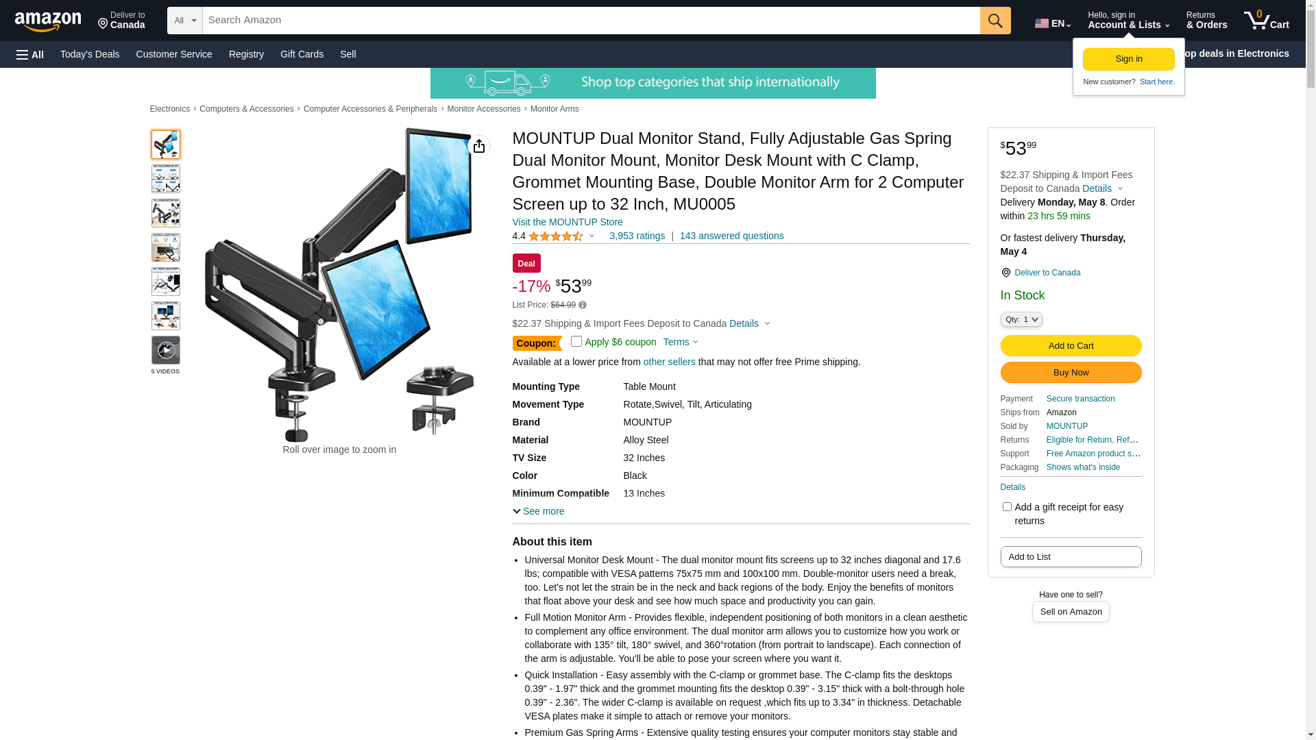Viewport: 1316px width, 740px height.
Task: Enable the gift receipt checkbox
Action: point(1007,507)
